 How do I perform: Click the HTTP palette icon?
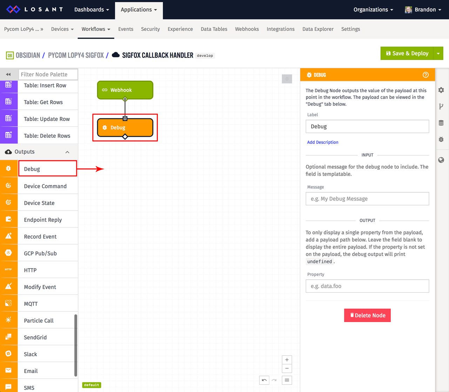(x=8, y=270)
